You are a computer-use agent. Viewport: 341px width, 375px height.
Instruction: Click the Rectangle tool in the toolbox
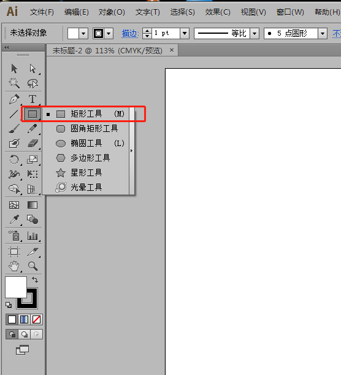pyautogui.click(x=33, y=114)
